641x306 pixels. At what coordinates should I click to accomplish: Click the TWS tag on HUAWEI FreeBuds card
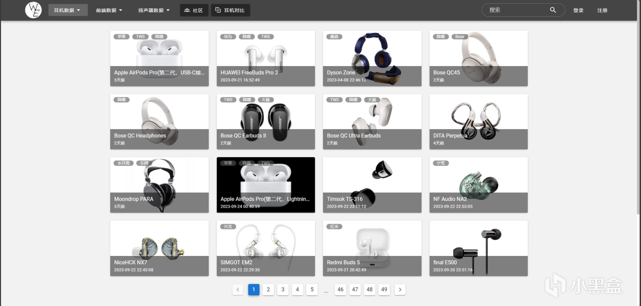pos(266,37)
